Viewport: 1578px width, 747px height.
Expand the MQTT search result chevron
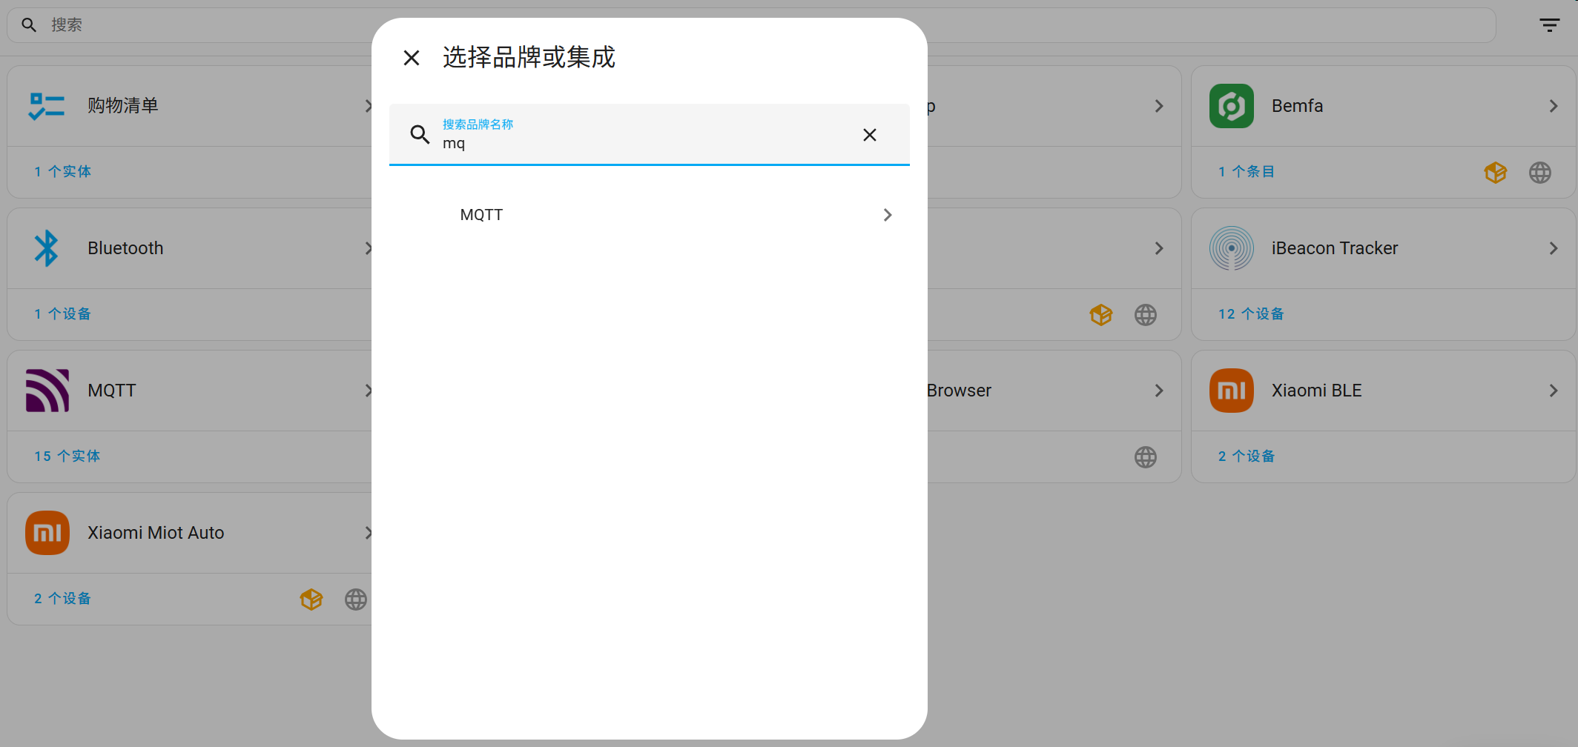coord(887,215)
